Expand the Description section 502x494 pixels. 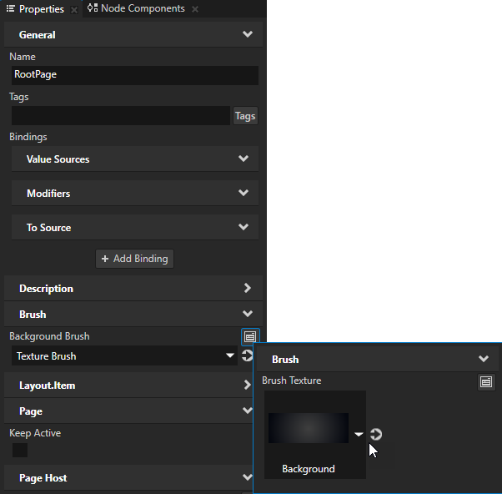[247, 288]
